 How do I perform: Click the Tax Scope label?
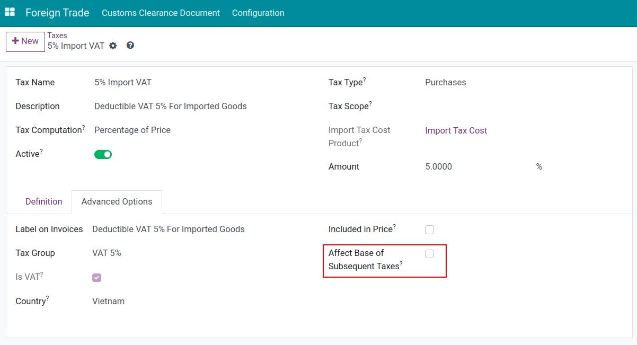pyautogui.click(x=350, y=106)
